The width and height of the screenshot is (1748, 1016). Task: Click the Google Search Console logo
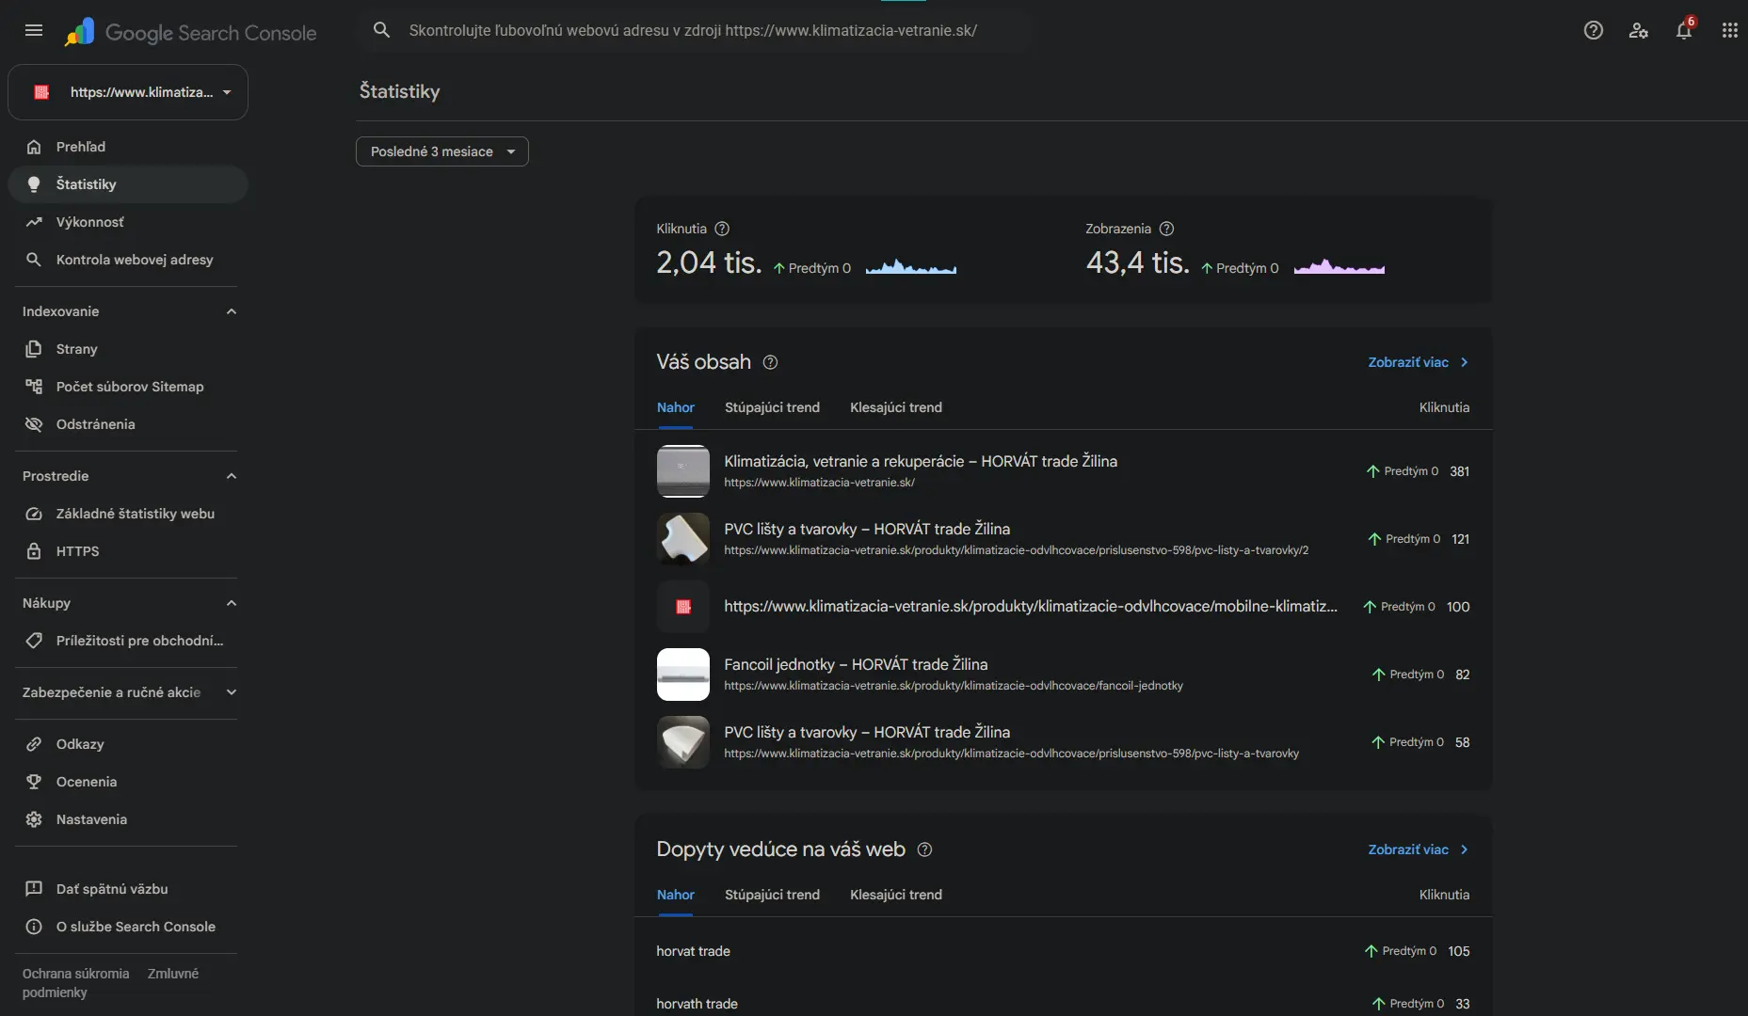pos(191,32)
